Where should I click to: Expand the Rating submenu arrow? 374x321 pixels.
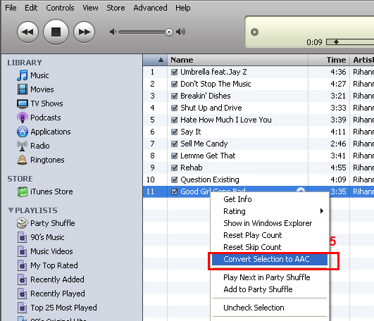coord(321,211)
